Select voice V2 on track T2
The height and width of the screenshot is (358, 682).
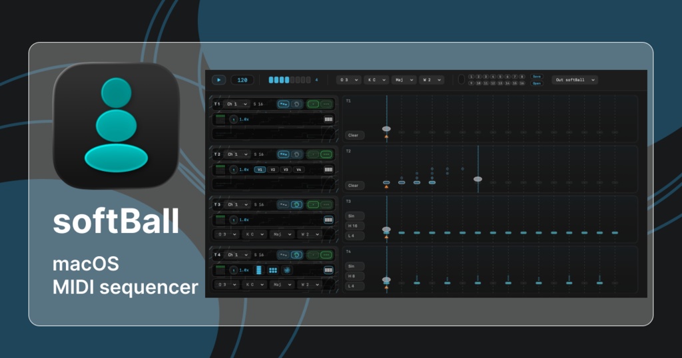click(272, 170)
